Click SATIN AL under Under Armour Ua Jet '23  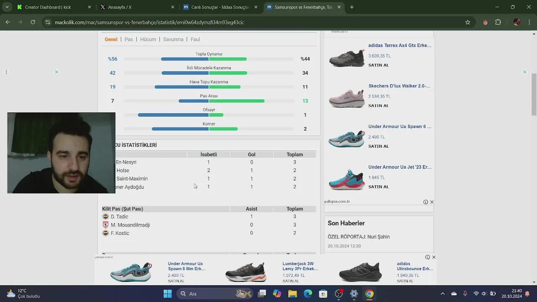pyautogui.click(x=378, y=187)
